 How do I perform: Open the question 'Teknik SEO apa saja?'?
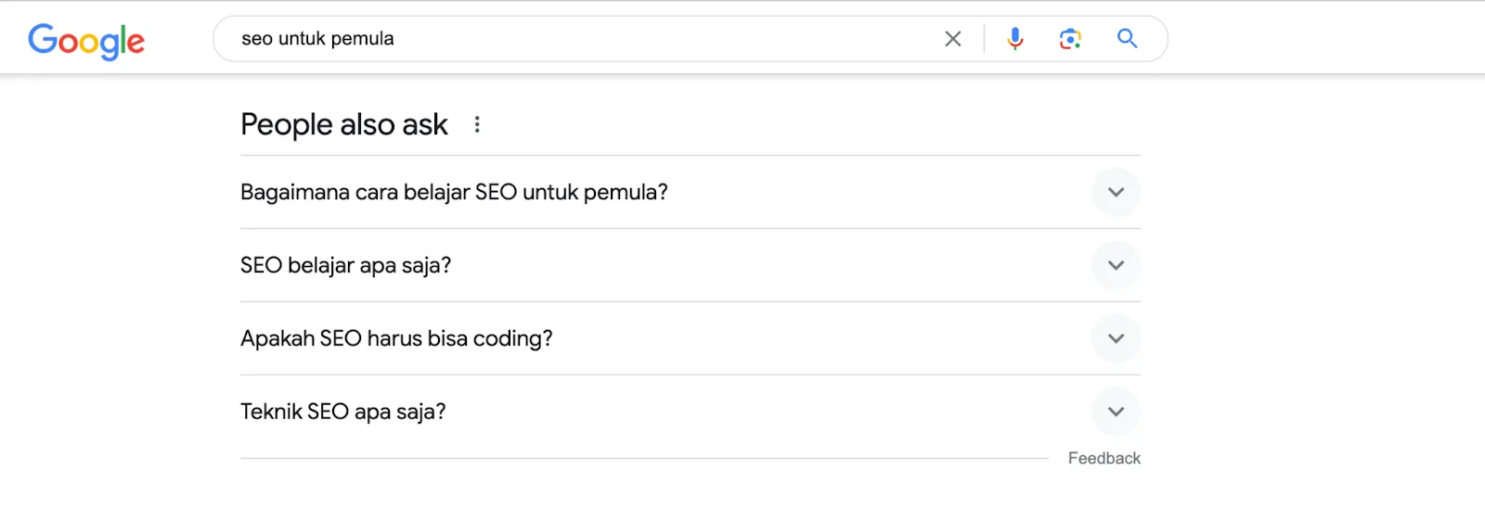[x=342, y=413]
